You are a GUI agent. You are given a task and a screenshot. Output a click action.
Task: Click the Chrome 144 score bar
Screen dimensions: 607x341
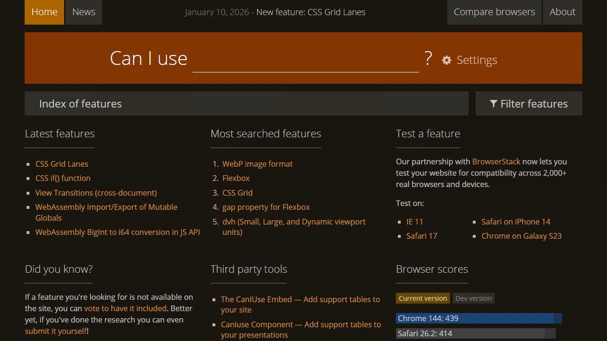(478, 318)
